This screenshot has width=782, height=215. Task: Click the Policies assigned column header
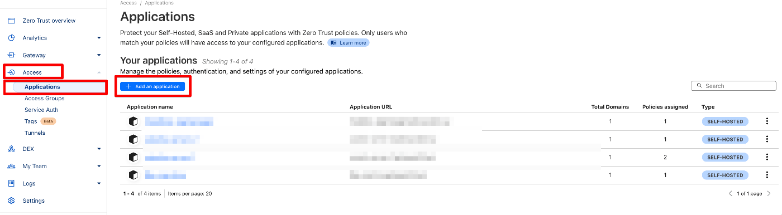click(x=665, y=107)
